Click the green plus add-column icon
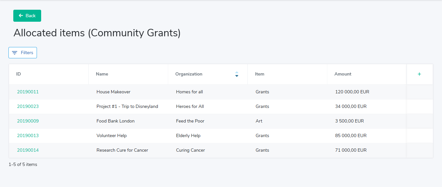Image resolution: width=442 pixels, height=187 pixels. tap(419, 74)
